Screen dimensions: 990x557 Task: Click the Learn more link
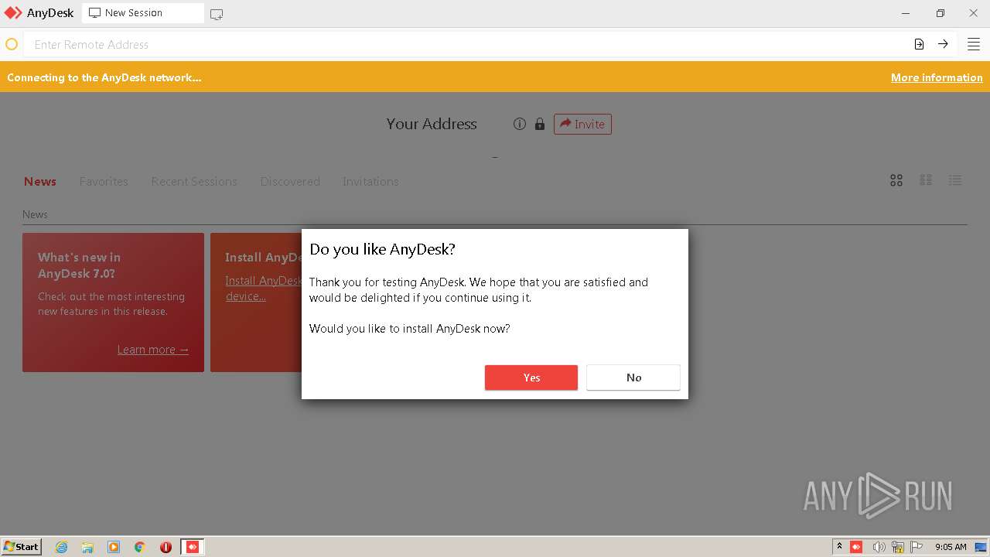(153, 350)
